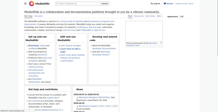Viewport: 218px width, 112px height.
Task: Click the magnifier icon in search box
Action: pyautogui.click(x=57, y=4)
